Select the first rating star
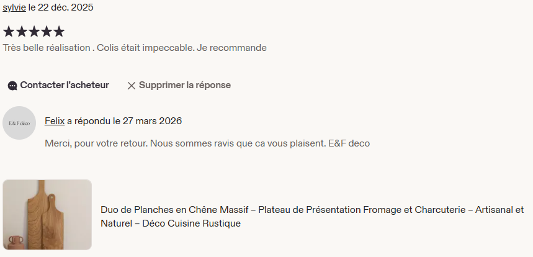Image resolution: width=533 pixels, height=257 pixels. pos(9,31)
